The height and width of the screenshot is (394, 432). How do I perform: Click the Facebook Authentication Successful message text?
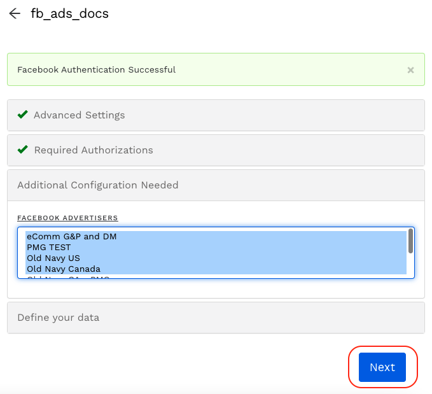point(96,70)
